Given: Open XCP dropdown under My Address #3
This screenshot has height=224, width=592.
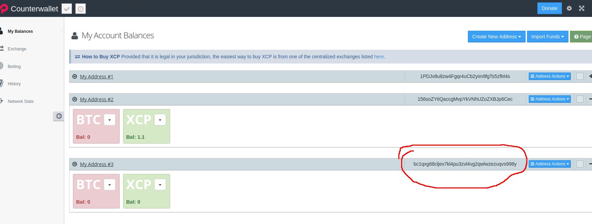Looking at the screenshot, I should pos(160,185).
